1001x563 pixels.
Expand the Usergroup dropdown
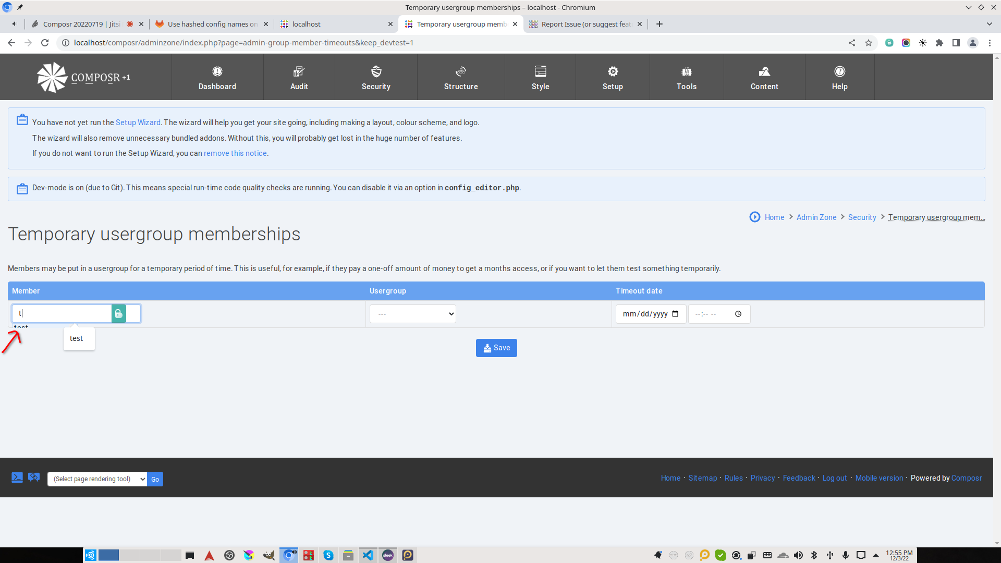pyautogui.click(x=412, y=314)
